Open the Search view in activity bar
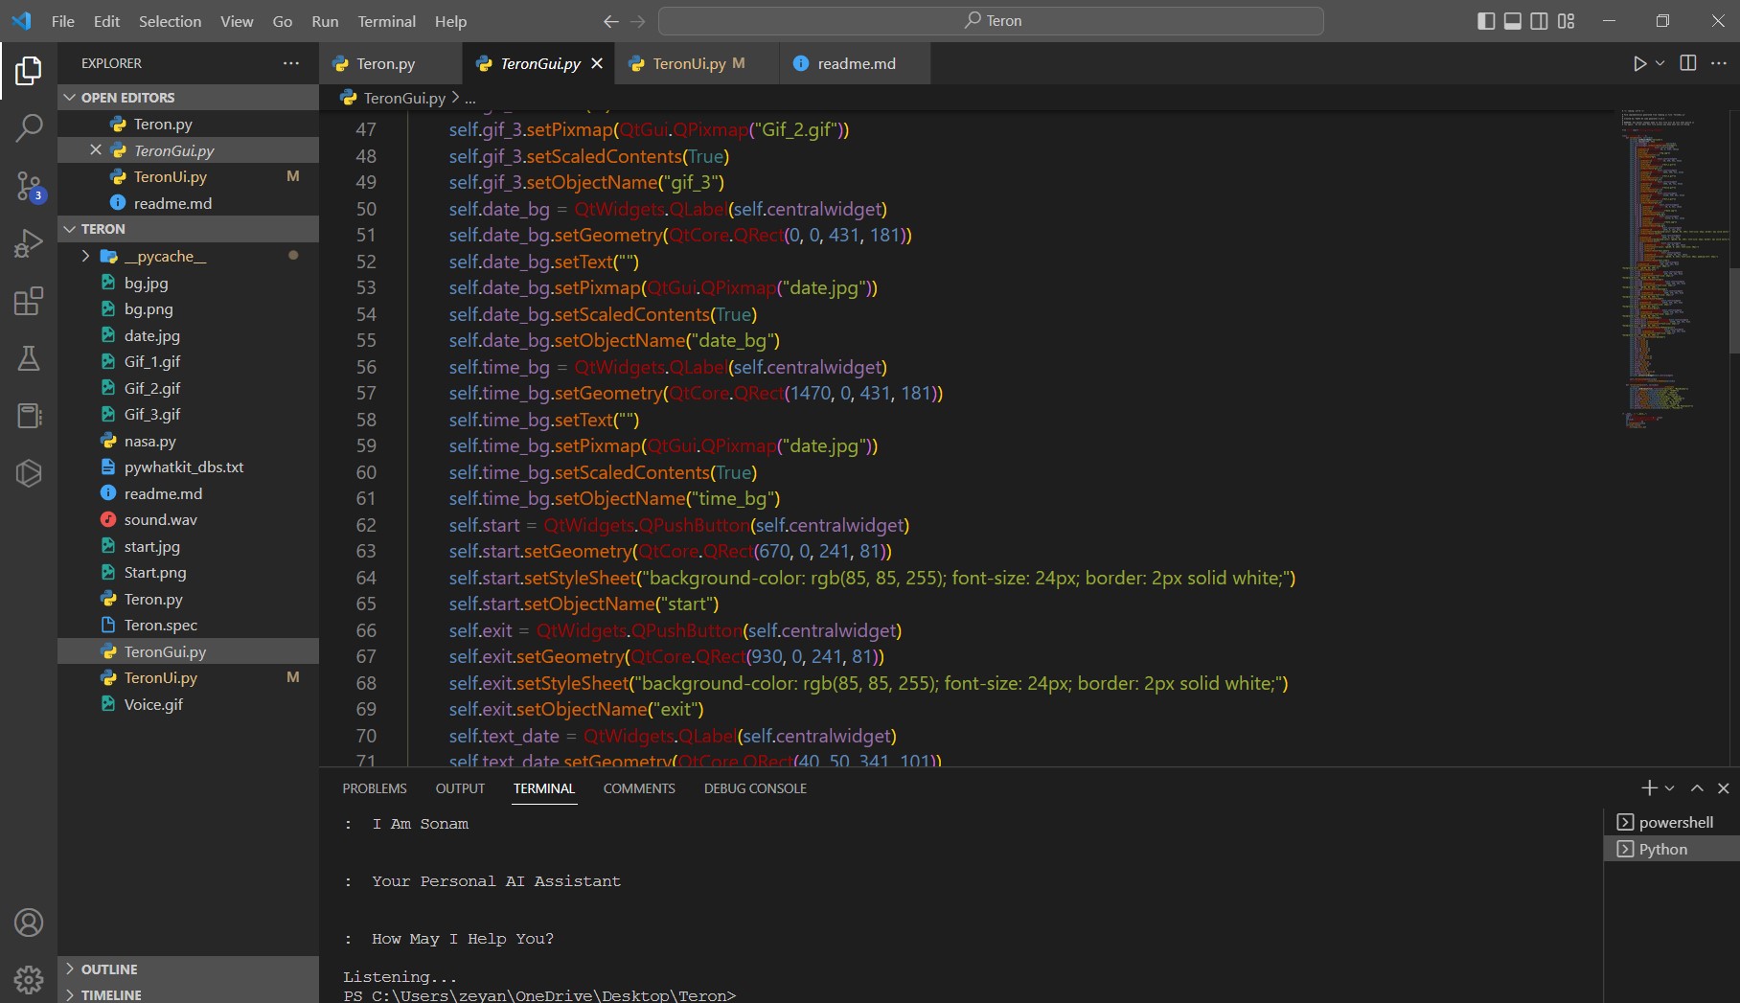Image resolution: width=1740 pixels, height=1003 pixels. (x=29, y=127)
